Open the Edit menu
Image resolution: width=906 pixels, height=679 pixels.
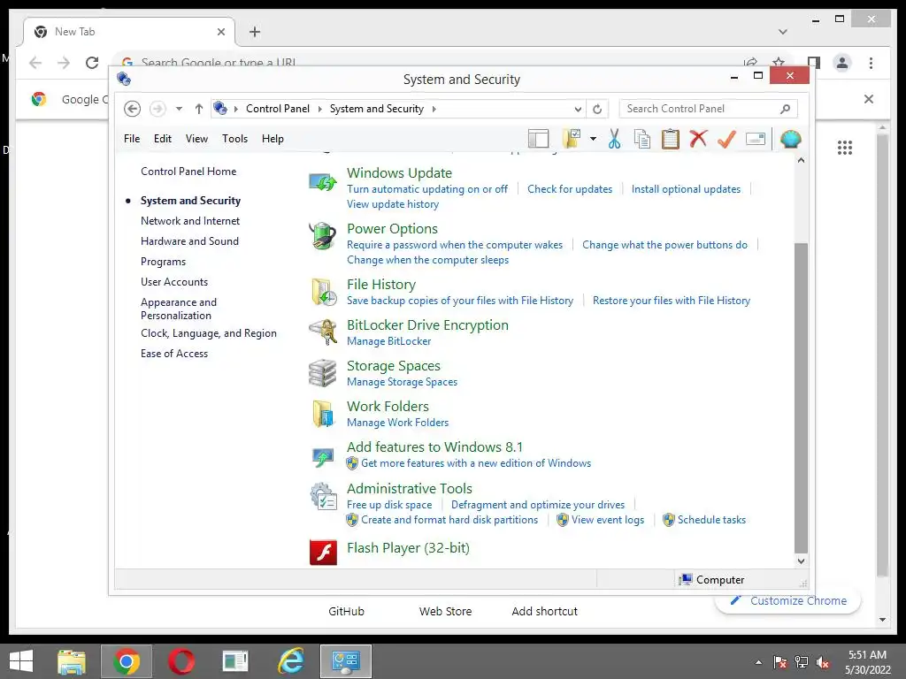coord(163,139)
